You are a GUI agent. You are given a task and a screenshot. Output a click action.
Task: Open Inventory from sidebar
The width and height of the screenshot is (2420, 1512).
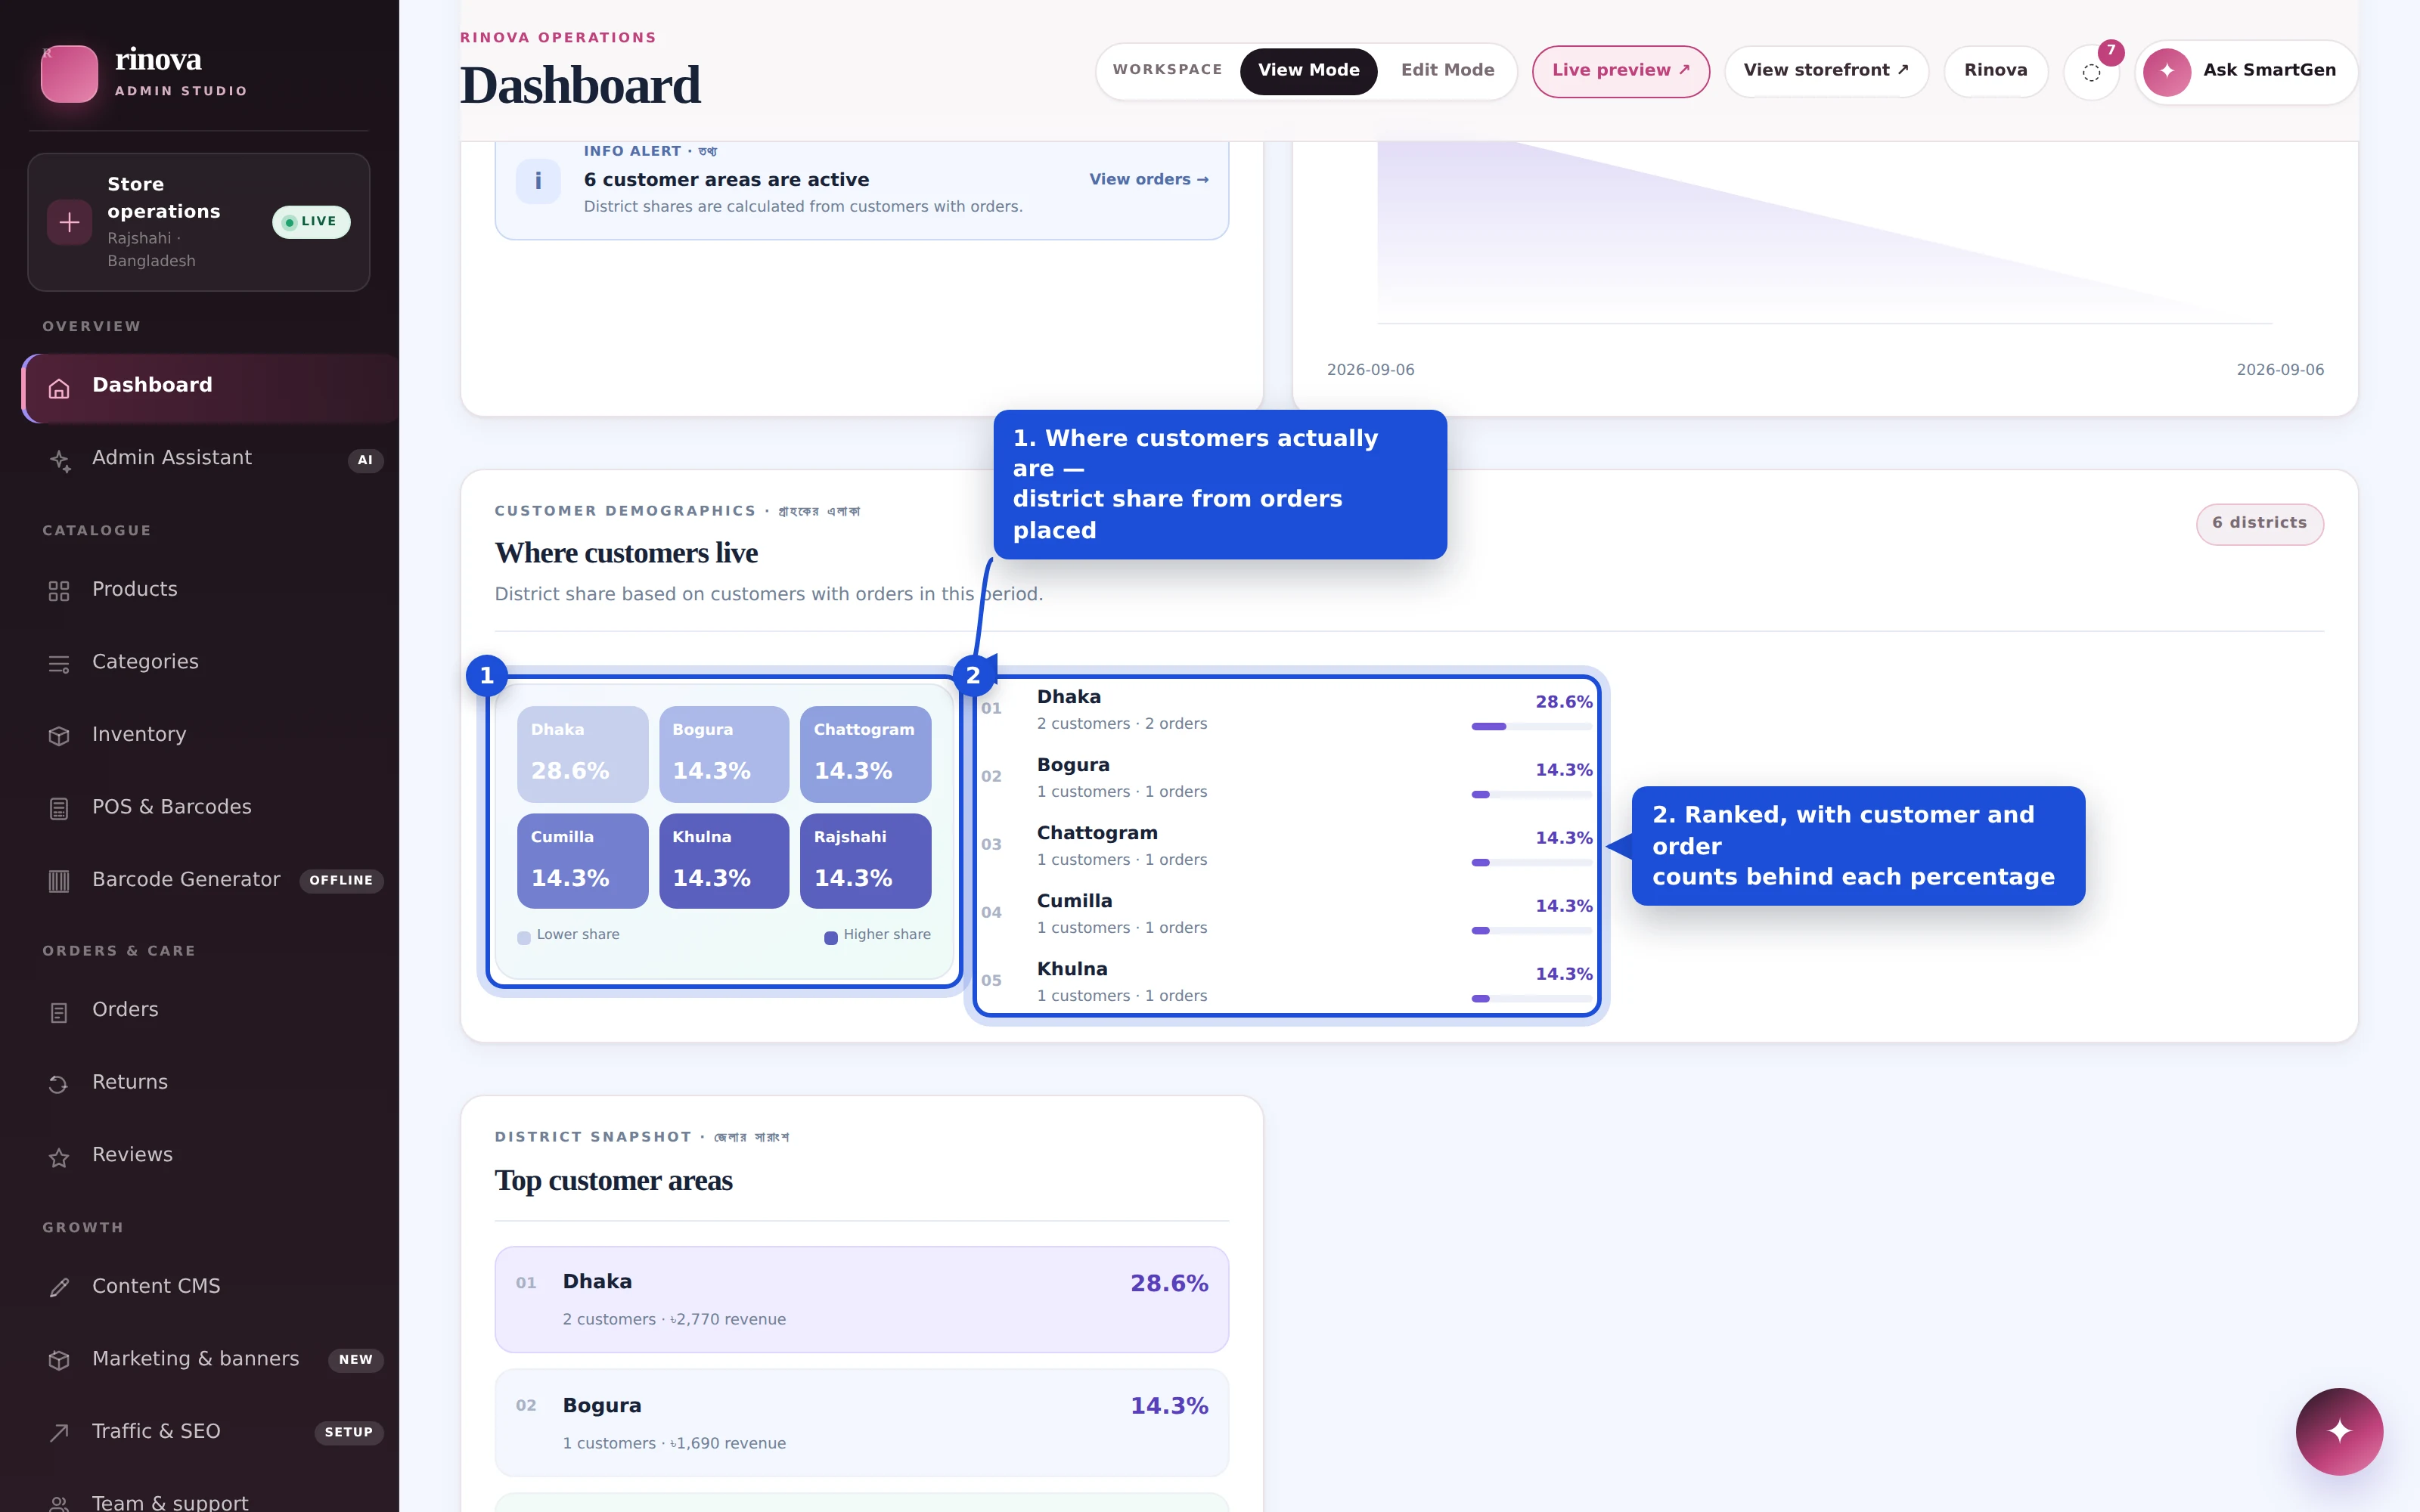(210, 735)
